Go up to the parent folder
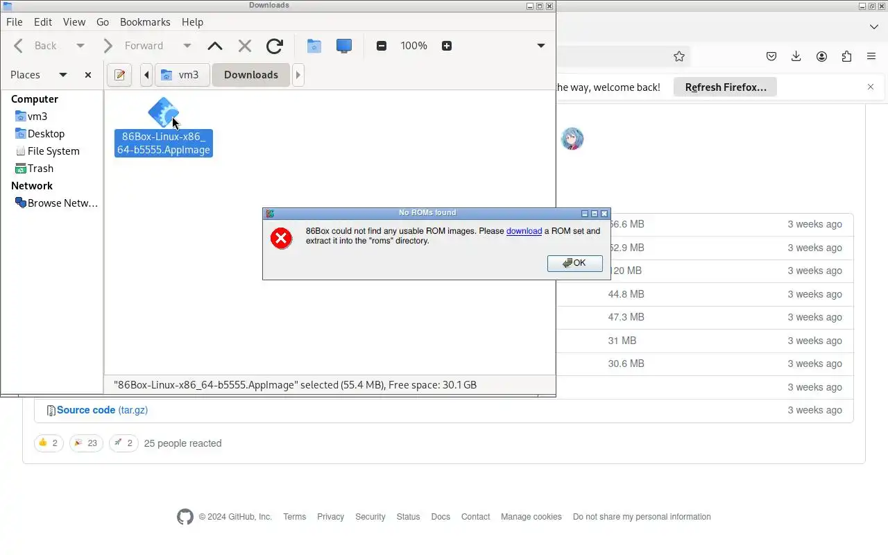Screen dimensions: 888x555 click(215, 46)
